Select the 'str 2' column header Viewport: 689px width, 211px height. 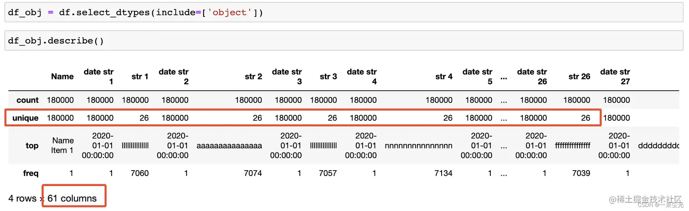pos(253,76)
